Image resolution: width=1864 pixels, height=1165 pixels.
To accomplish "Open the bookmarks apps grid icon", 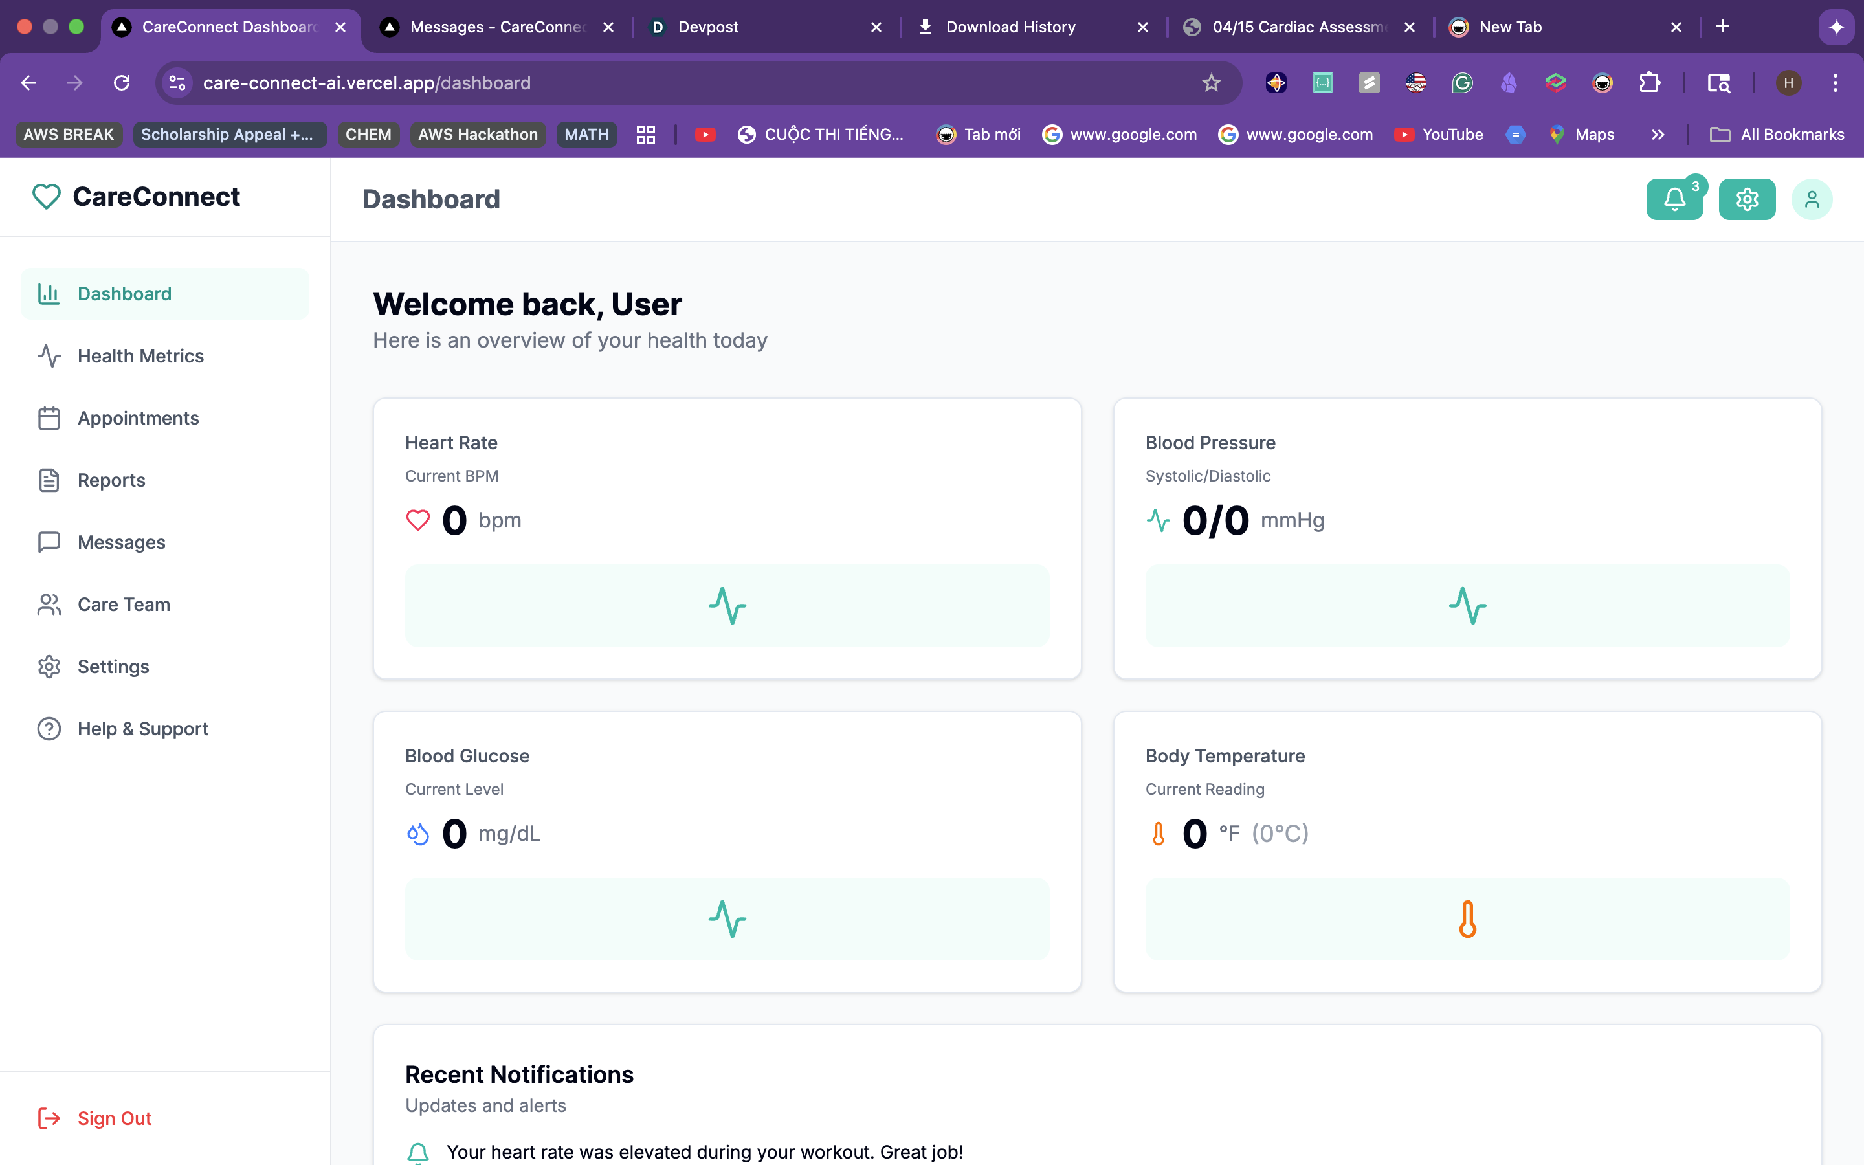I will pos(645,135).
